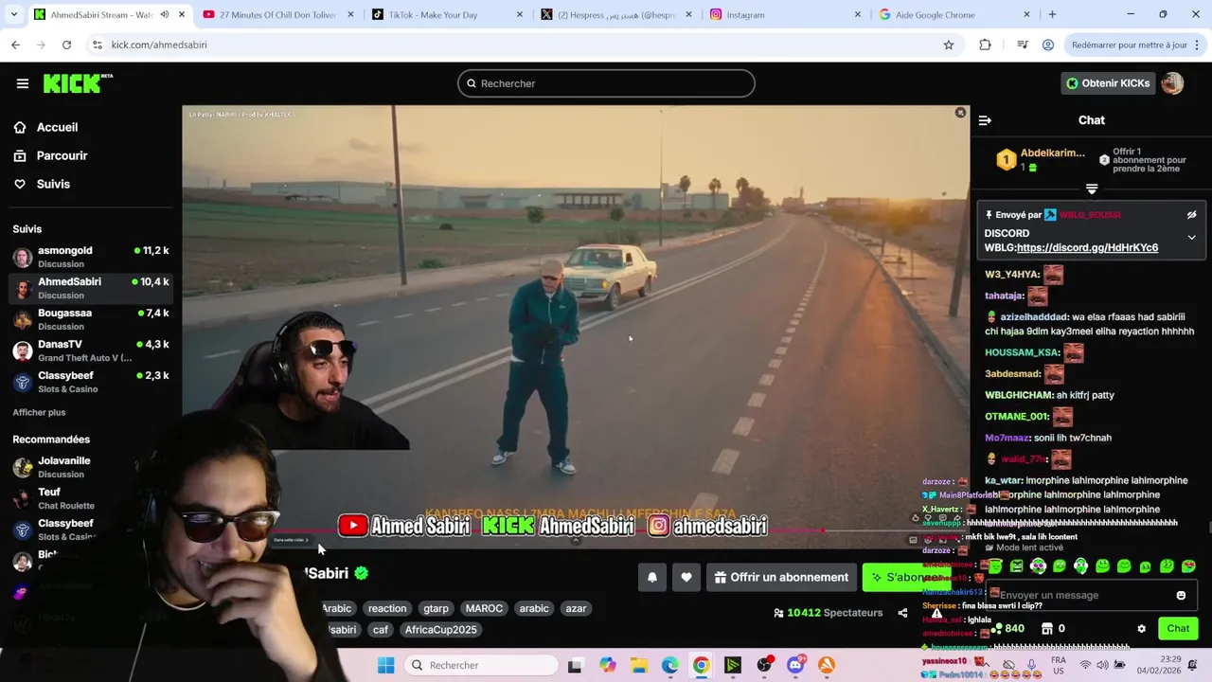Screen dimensions: 1212x682
Task: Hide the pinned message with eye icon
Action: coord(1191,215)
